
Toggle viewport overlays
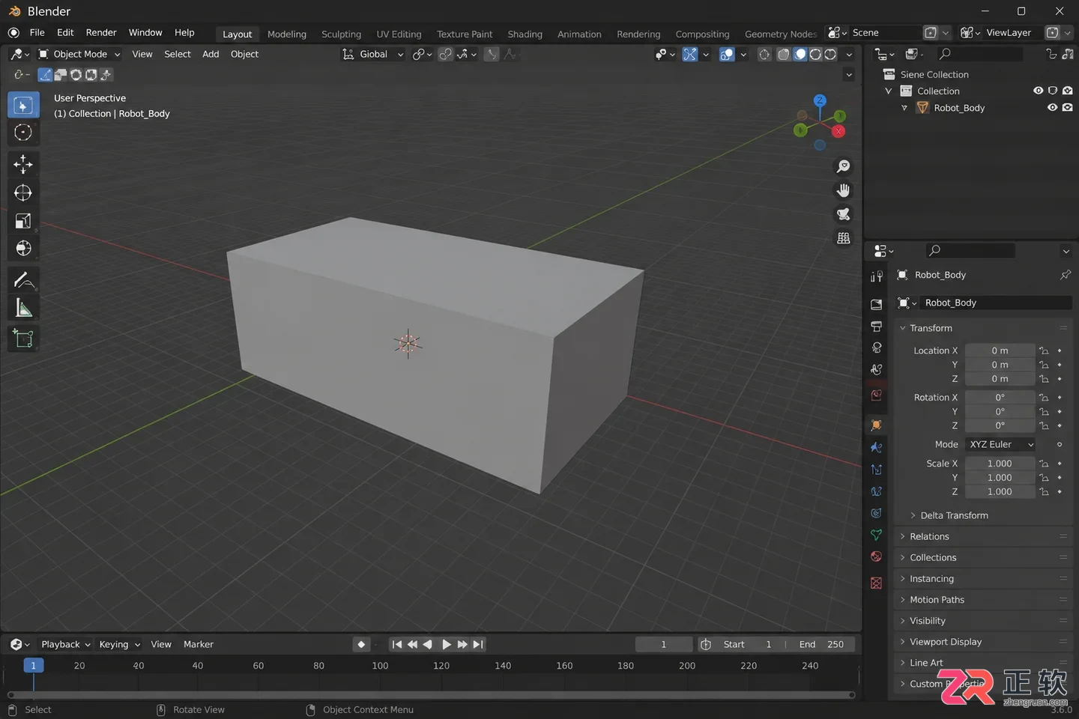(726, 55)
